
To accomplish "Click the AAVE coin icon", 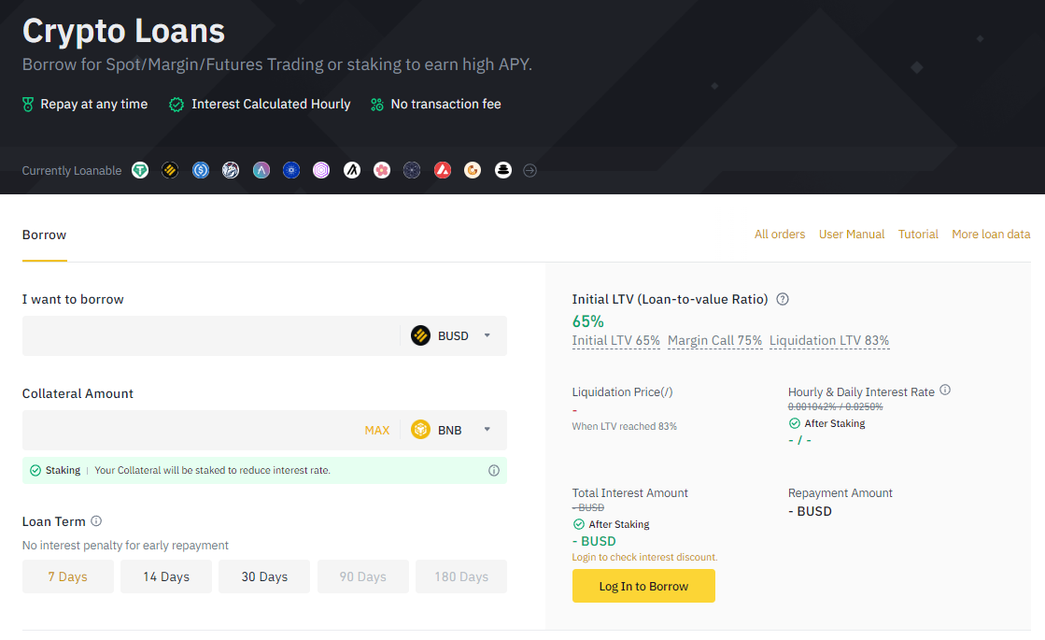I will click(261, 170).
